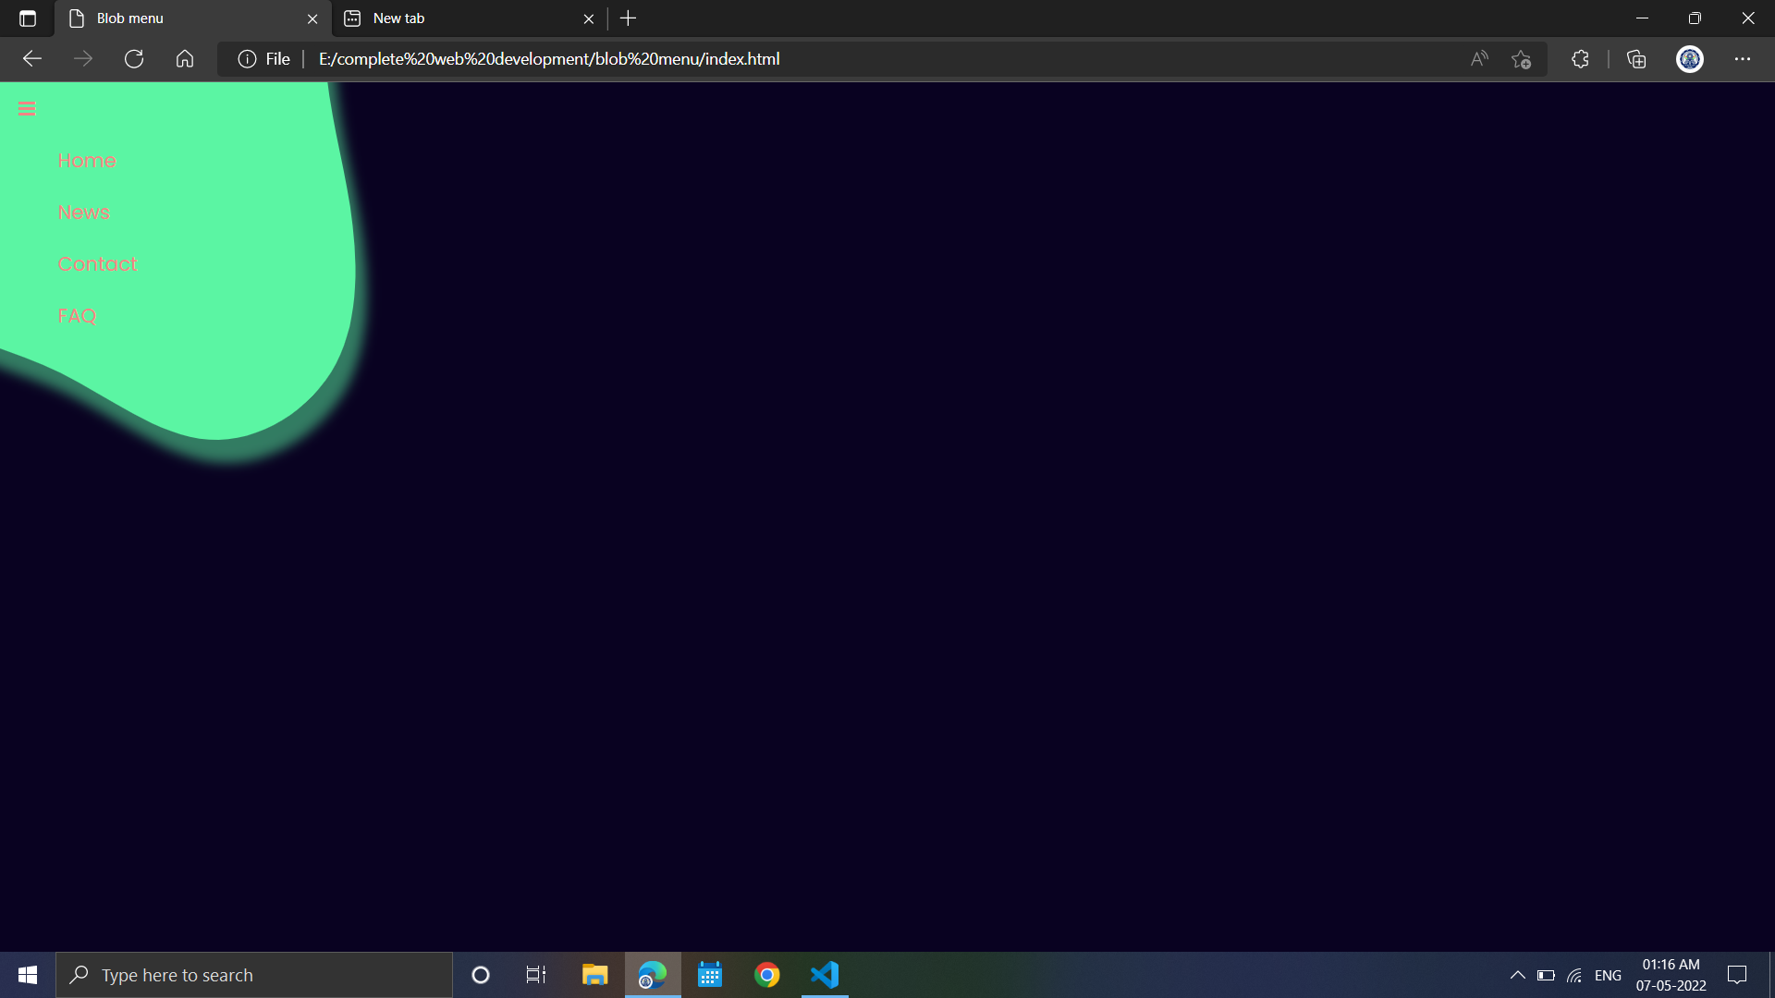1775x998 pixels.
Task: Open the browser home page icon
Action: click(184, 58)
